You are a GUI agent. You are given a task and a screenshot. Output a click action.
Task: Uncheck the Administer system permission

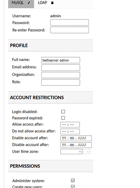(73, 180)
